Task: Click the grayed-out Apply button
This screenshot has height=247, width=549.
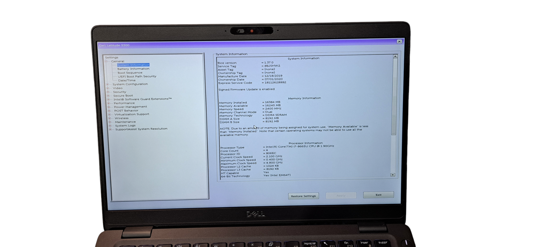Action: pyautogui.click(x=341, y=195)
